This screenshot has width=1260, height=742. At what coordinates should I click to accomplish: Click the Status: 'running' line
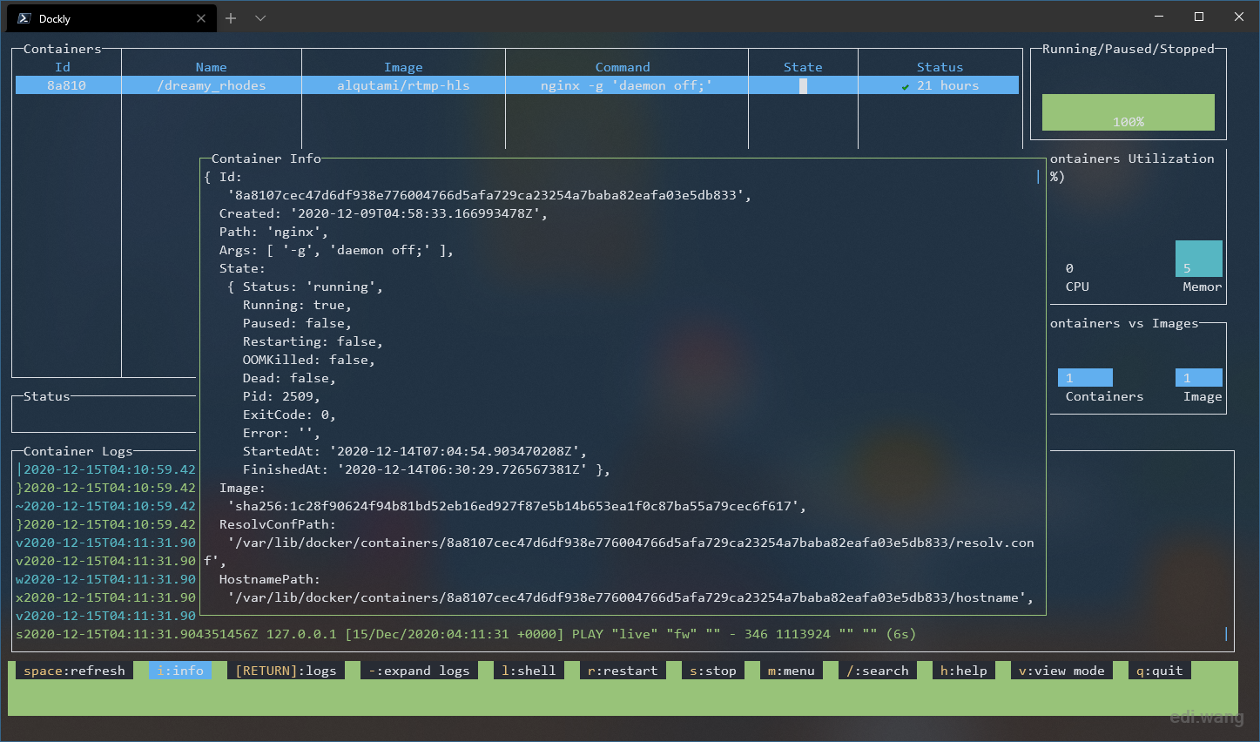pyautogui.click(x=313, y=287)
